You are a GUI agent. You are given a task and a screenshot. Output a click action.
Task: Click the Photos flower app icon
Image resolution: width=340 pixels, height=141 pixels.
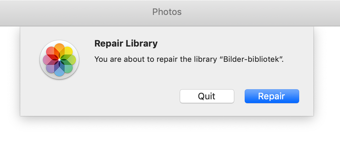click(x=59, y=60)
